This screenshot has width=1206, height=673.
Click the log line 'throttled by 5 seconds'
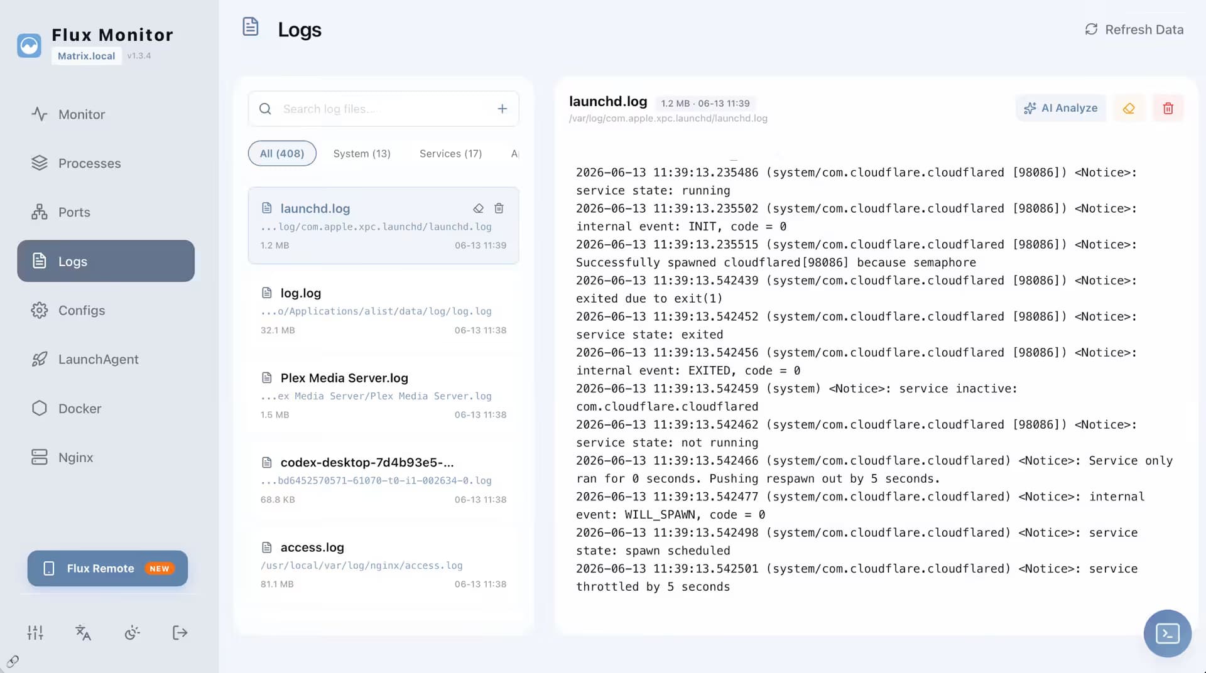coord(653,587)
